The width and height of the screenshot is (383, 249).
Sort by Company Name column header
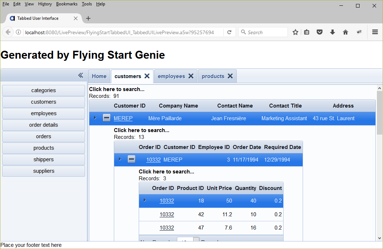178,106
